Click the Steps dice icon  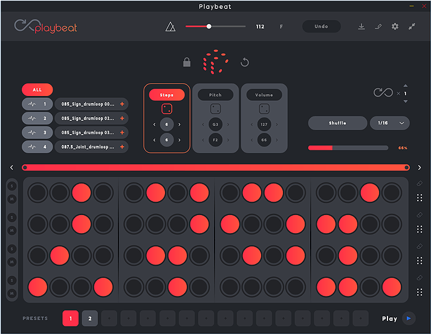[167, 109]
